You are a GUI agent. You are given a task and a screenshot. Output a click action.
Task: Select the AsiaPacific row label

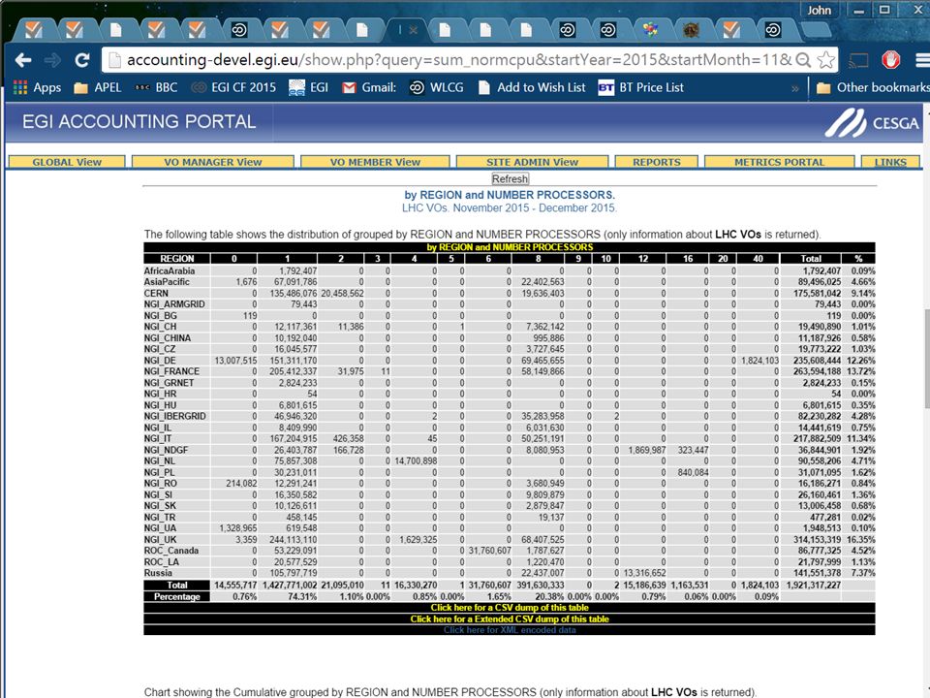pyautogui.click(x=167, y=282)
